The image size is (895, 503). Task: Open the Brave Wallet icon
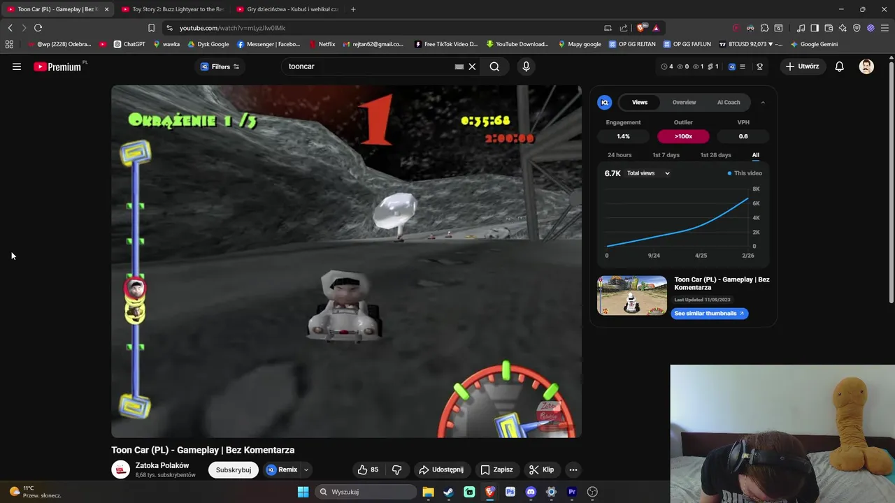click(x=829, y=28)
